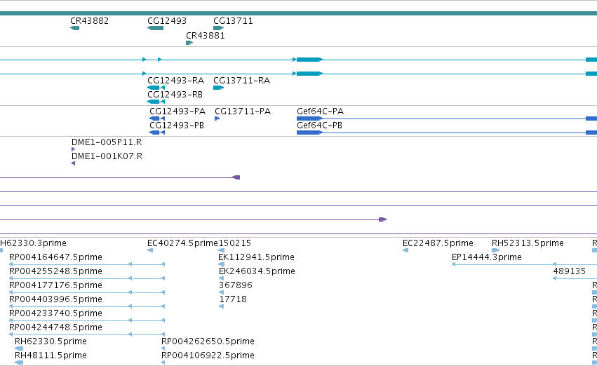This screenshot has width=597, height=366.
Task: Click the EC22487.5prime arrow glyph
Action: [405, 250]
